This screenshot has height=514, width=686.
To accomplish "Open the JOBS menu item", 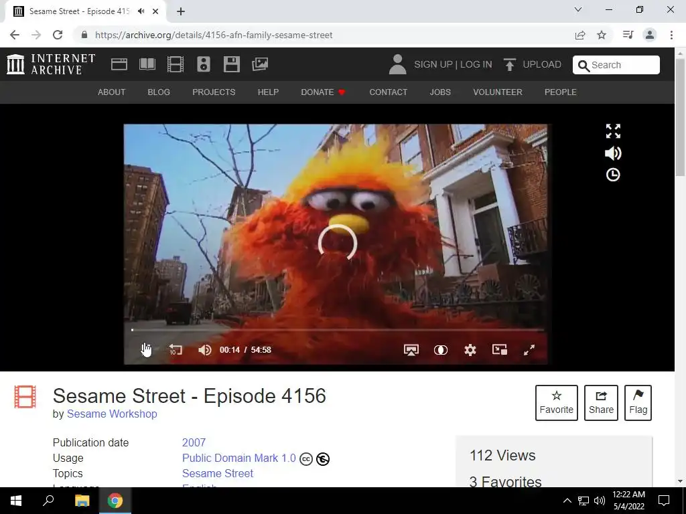I will [440, 92].
